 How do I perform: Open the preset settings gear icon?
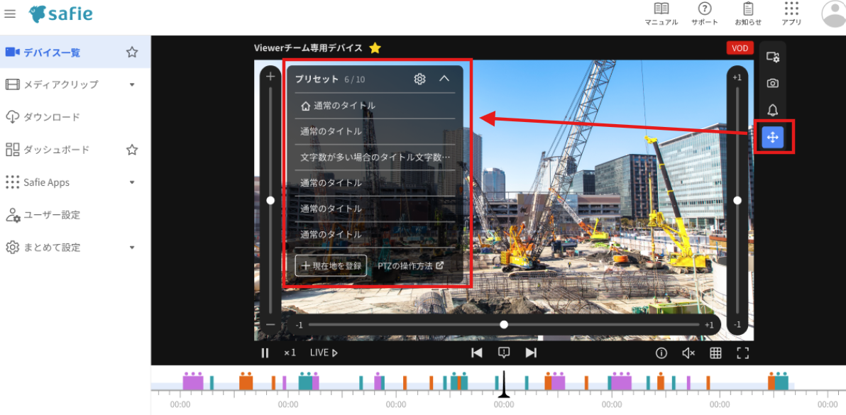tap(419, 79)
